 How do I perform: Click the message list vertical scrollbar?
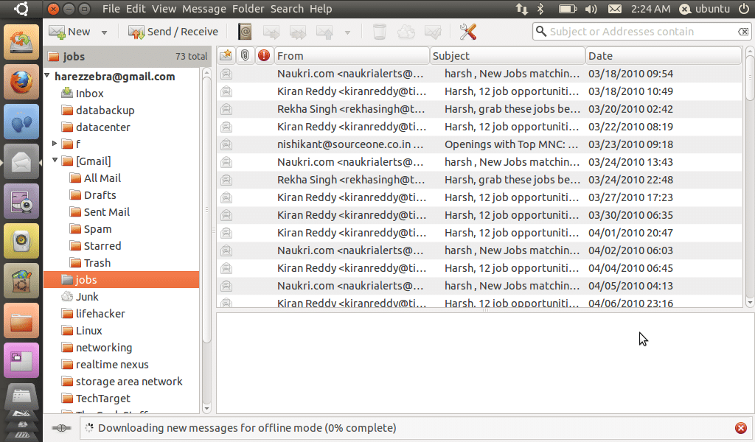point(749,184)
